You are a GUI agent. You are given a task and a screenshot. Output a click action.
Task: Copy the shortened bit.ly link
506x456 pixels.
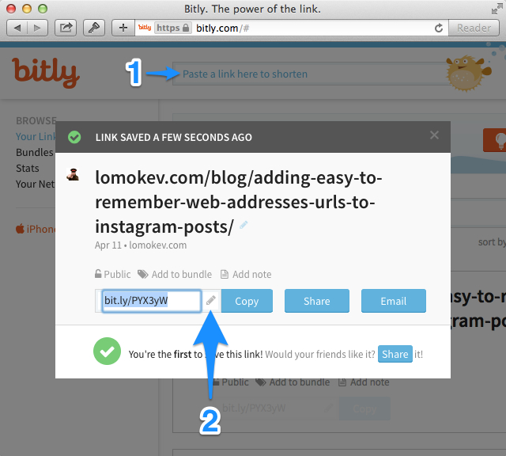(x=247, y=301)
